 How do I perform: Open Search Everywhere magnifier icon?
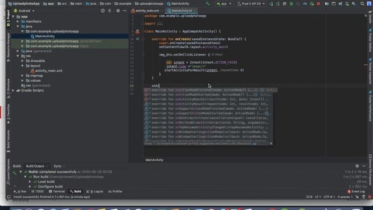point(362,4)
